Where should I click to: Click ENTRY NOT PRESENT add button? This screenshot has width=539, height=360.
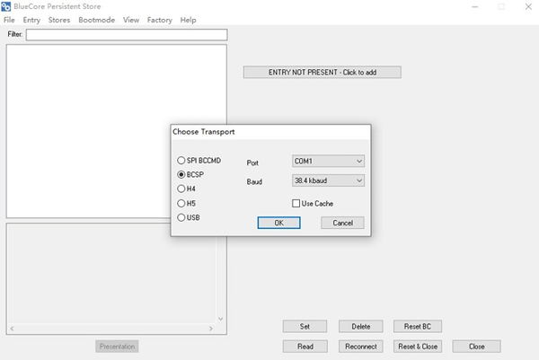[x=322, y=72]
